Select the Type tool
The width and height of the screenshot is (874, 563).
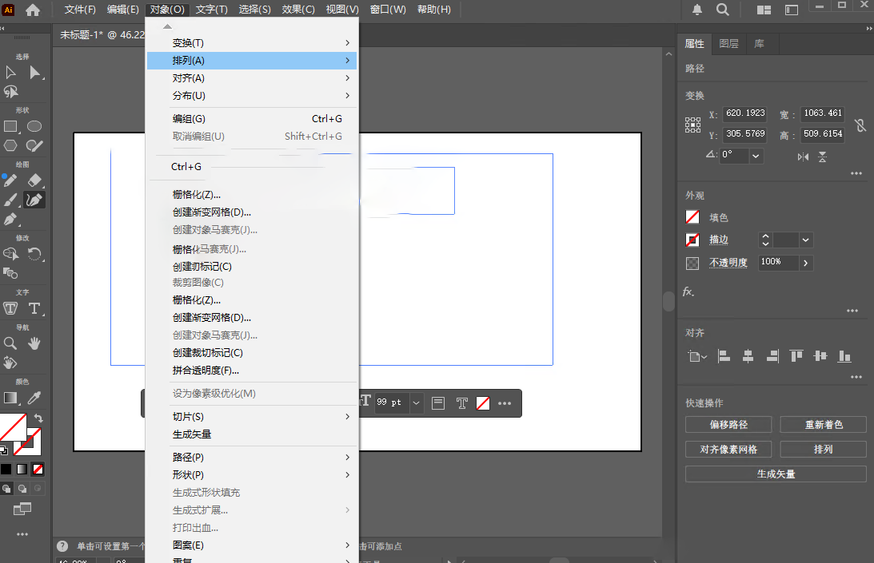coord(34,308)
